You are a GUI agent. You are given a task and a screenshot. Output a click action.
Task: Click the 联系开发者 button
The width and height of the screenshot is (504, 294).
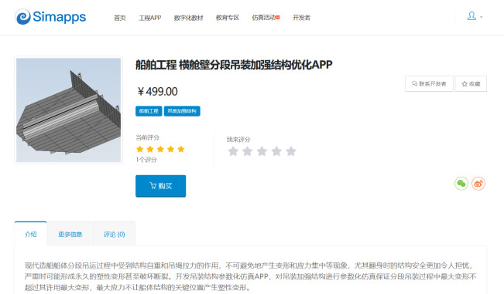coord(429,83)
